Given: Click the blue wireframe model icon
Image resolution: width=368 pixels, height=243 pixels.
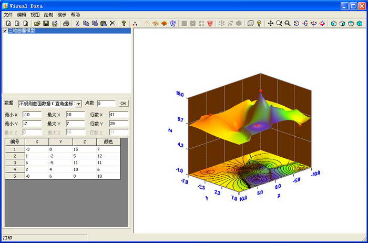Looking at the screenshot, I should tap(172, 23).
